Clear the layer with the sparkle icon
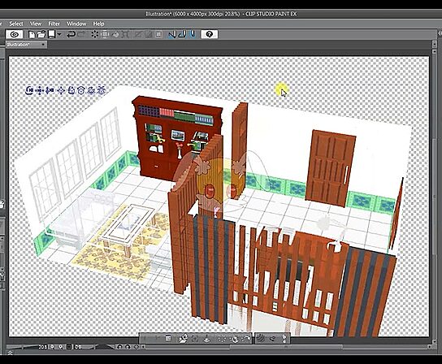This screenshot has width=442, height=364. pos(95,34)
